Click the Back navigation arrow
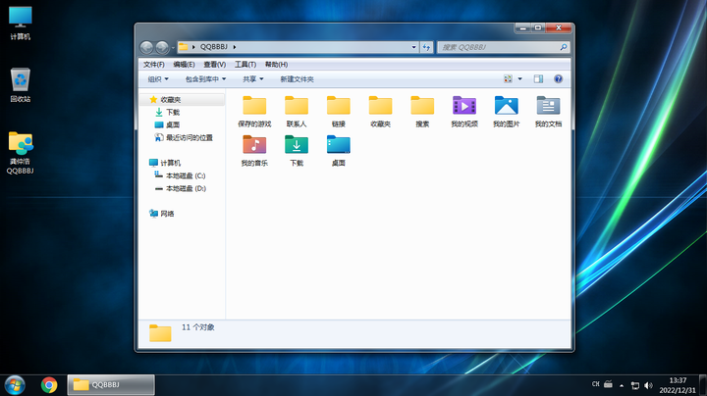This screenshot has height=396, width=707. click(x=146, y=47)
